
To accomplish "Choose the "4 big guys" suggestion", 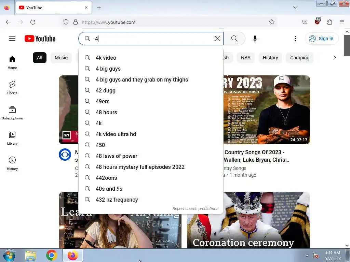I will (x=151, y=69).
